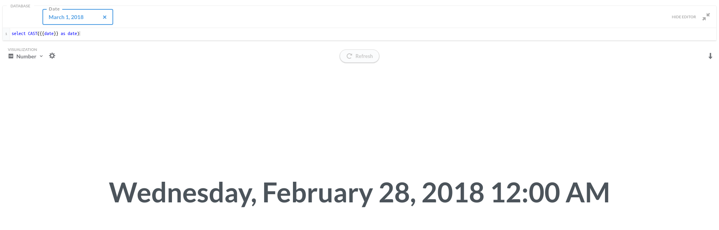Screen dimensions: 719x230
Task: Open the visualization type dropdown next to Number
Action: click(x=41, y=56)
